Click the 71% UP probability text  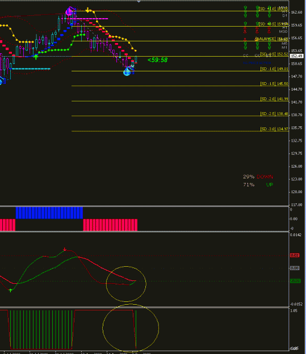coord(258,185)
